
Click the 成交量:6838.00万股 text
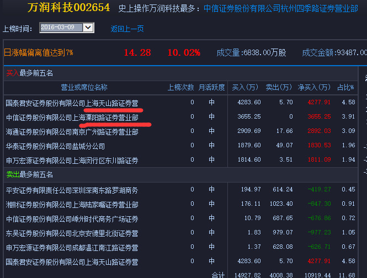pyautogui.click(x=251, y=52)
